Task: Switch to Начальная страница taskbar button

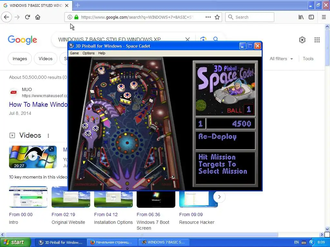Action: 112,242
